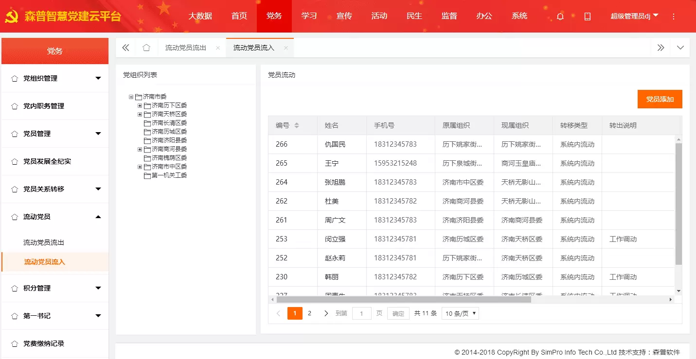
Task: Click the 党员添加 button
Action: click(x=660, y=99)
